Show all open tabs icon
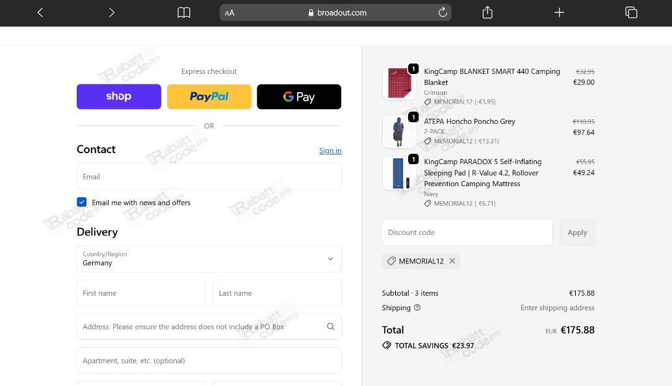The image size is (672, 386). pyautogui.click(x=631, y=12)
